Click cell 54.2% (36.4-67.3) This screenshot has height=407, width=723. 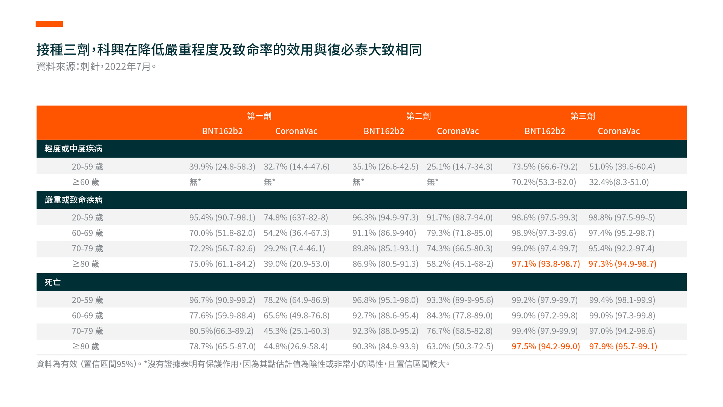296,233
